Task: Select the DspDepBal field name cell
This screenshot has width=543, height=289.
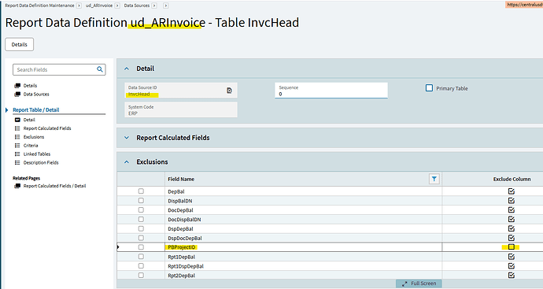Action: click(x=303, y=228)
